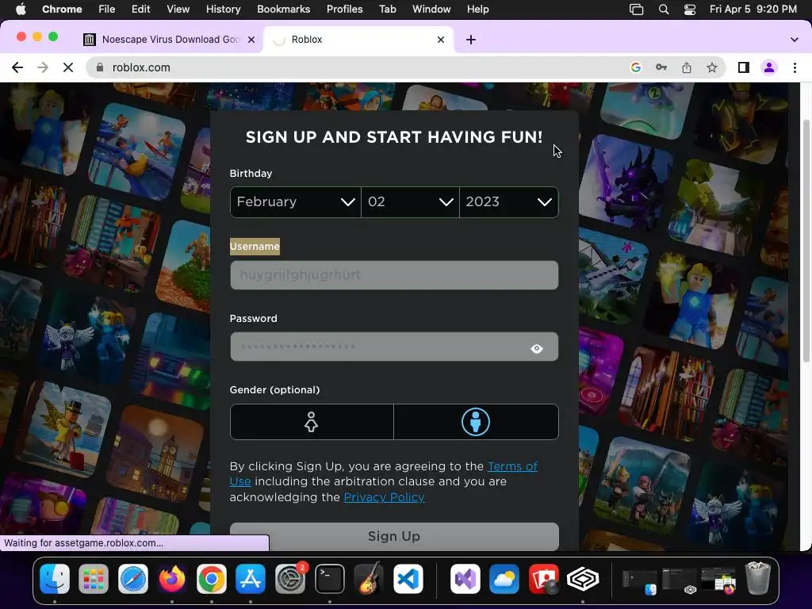This screenshot has width=812, height=609.
Task: Toggle the Chrome side panel
Action: [744, 67]
